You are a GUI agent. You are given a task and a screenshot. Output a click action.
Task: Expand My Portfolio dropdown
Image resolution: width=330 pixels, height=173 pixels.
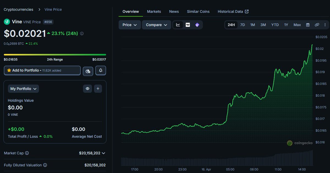tap(23, 89)
